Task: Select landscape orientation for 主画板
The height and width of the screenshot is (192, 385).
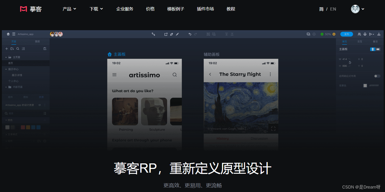Action: (378, 49)
